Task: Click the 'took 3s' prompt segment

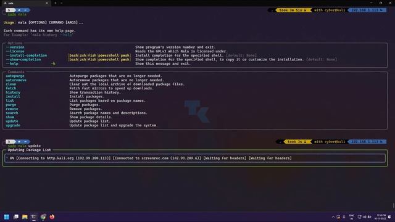Action: pyautogui.click(x=297, y=142)
